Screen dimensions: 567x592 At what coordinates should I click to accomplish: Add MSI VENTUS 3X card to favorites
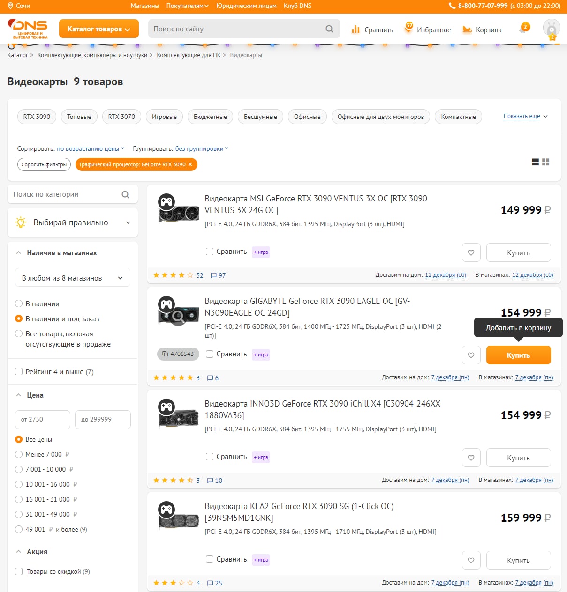(x=471, y=252)
